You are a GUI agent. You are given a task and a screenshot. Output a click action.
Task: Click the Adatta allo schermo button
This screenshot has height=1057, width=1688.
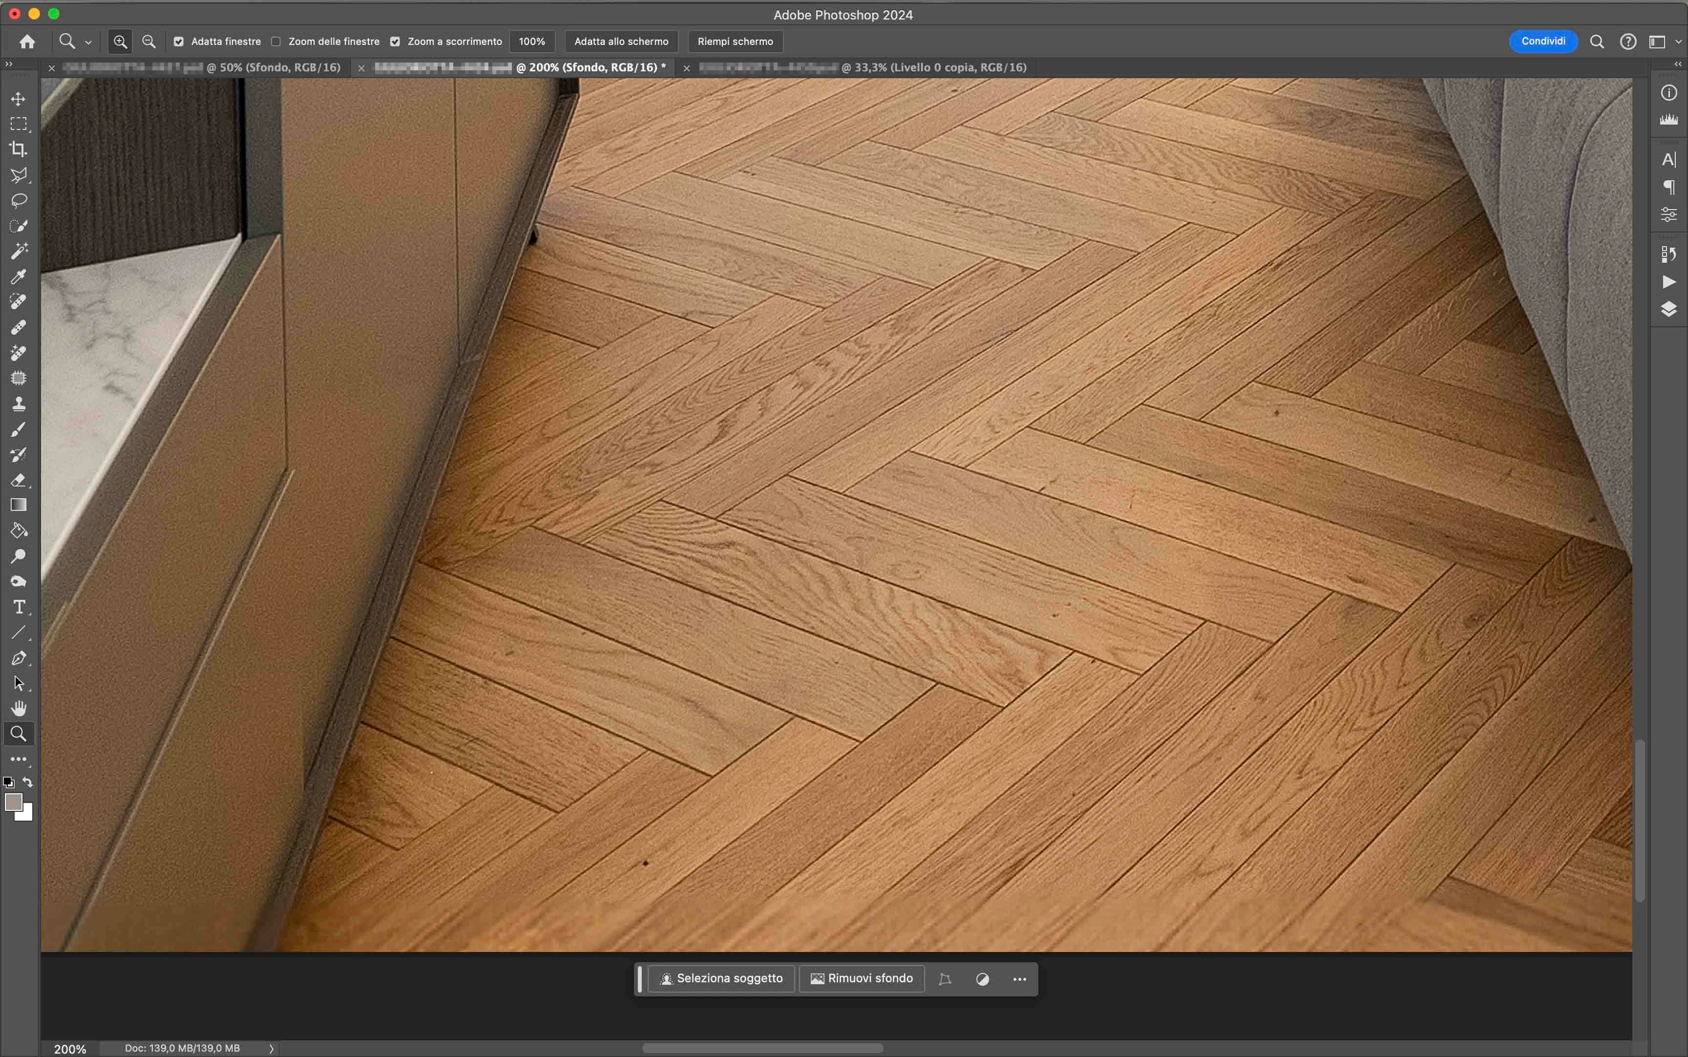tap(621, 41)
